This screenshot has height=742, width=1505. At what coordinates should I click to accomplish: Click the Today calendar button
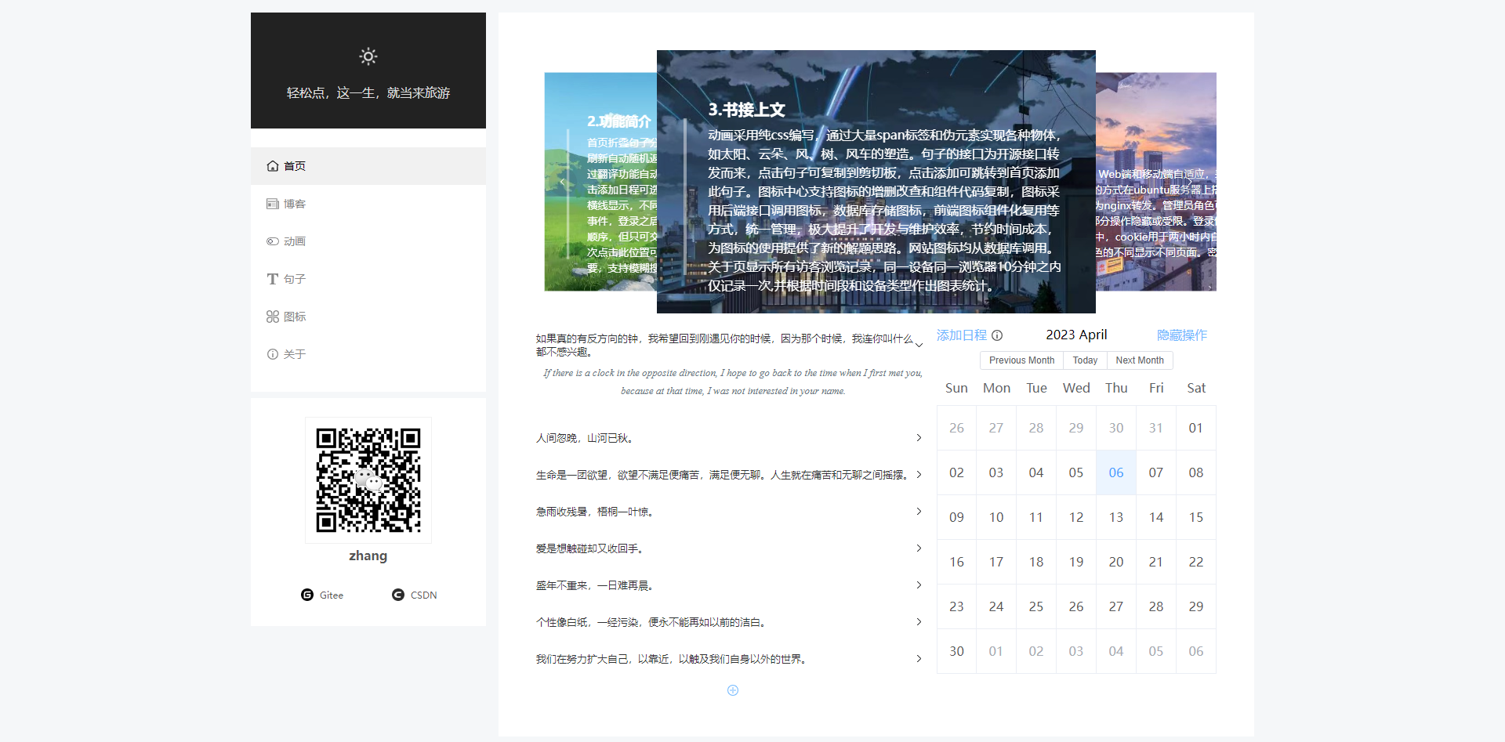[x=1085, y=360]
